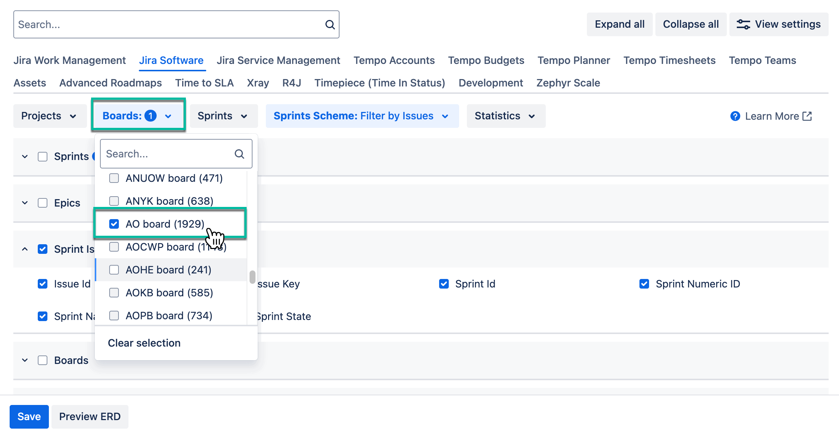
Task: Click the Preview ERD button
Action: (x=90, y=416)
